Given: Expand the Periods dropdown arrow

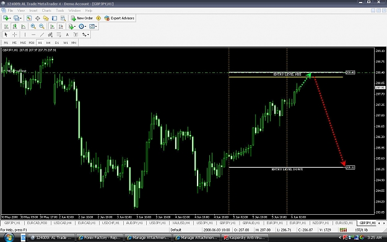Looking at the screenshot, I should click(85, 27).
